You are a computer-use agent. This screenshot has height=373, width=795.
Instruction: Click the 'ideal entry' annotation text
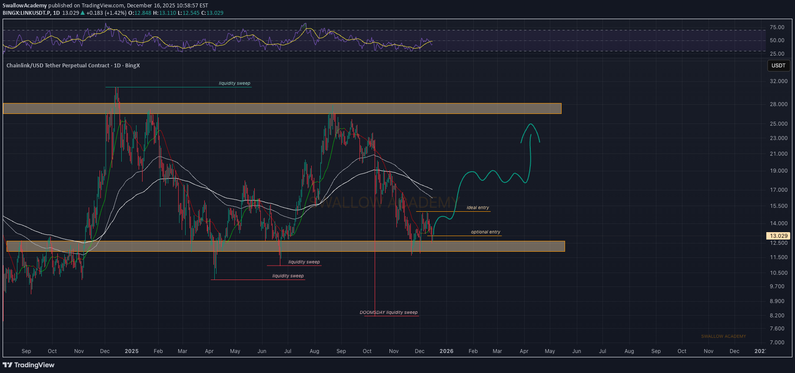pos(478,208)
